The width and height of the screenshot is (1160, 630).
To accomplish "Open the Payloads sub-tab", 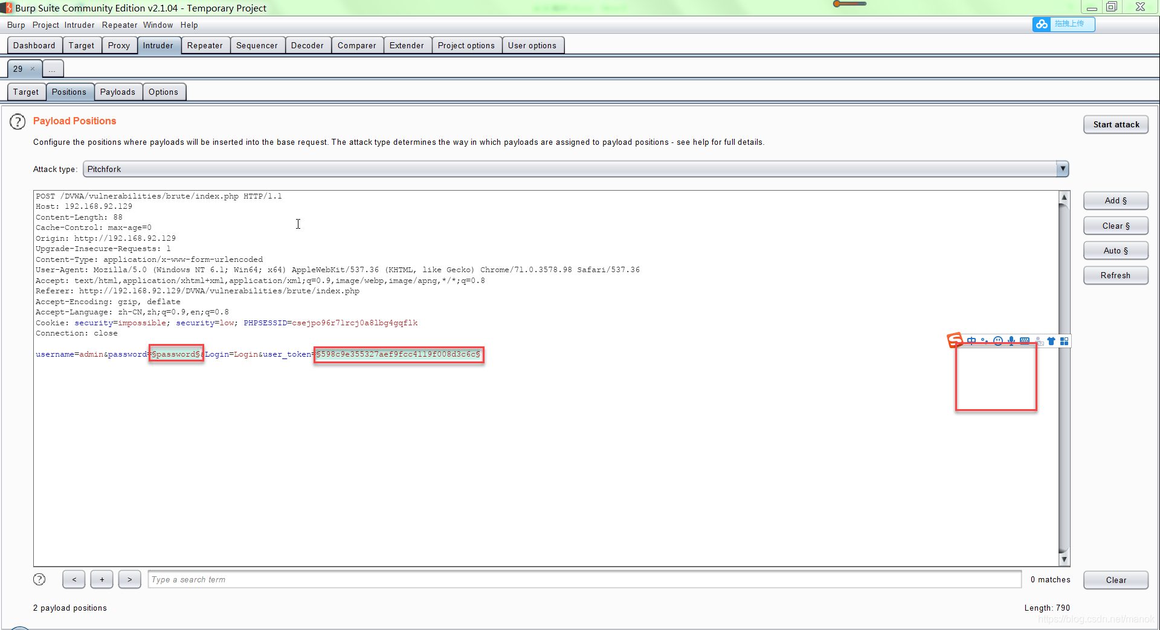I will (x=118, y=92).
